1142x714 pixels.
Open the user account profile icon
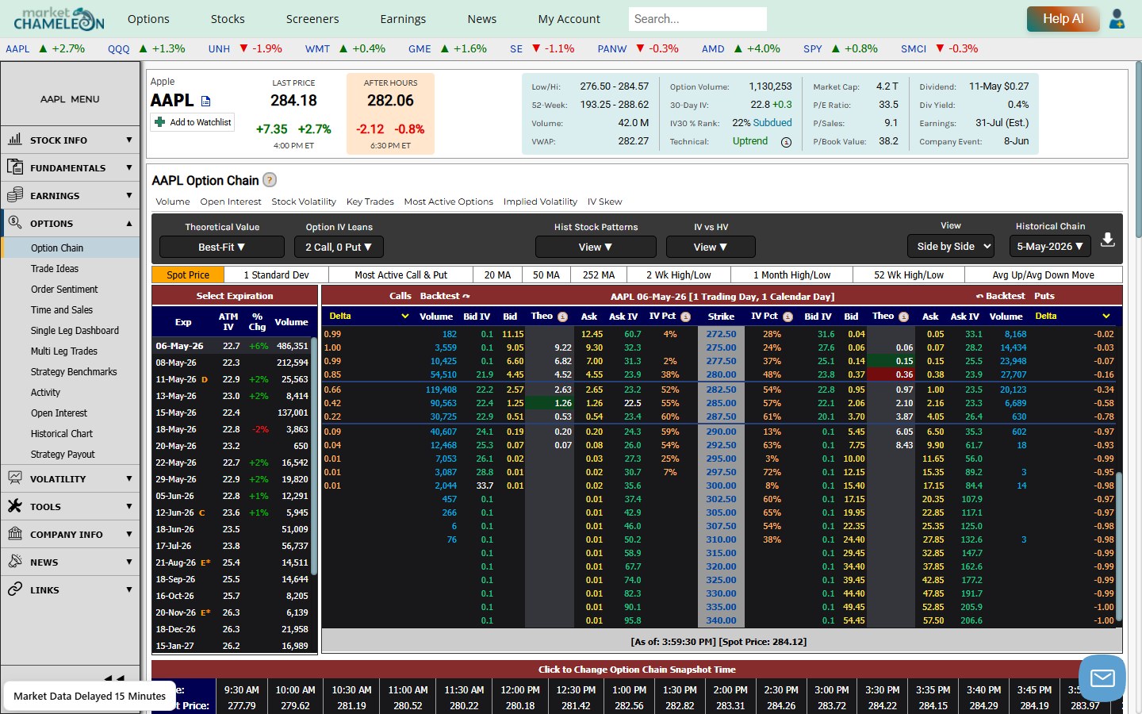[1117, 19]
